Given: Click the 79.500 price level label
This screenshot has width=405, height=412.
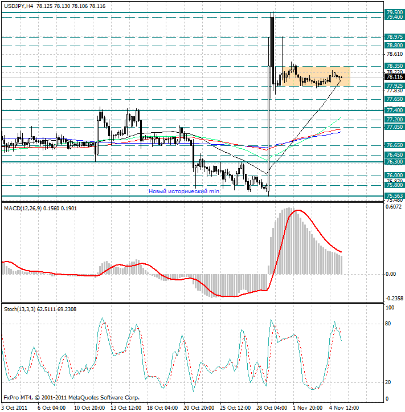Looking at the screenshot, I should point(395,12).
